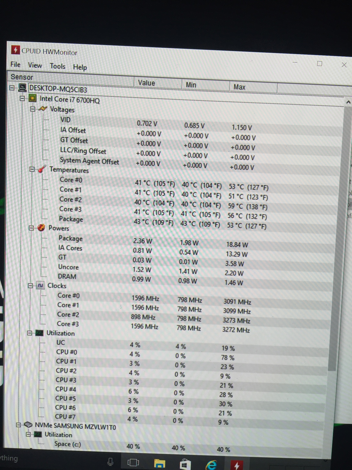Click the 78 % max CPU #0 value
The height and width of the screenshot is (470, 352).
[228, 357]
